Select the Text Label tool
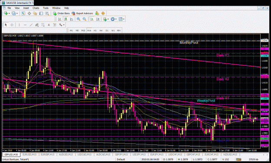This screenshot has width=271, height=163. pyautogui.click(x=55, y=25)
